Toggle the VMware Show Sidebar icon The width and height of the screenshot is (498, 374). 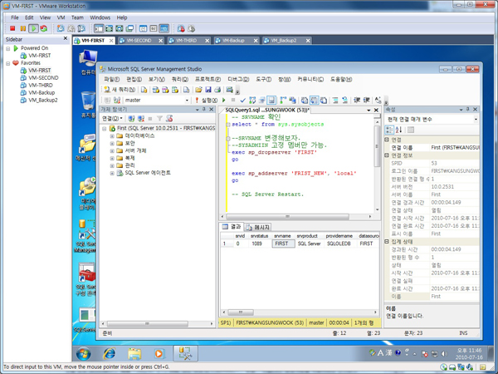coord(99,28)
